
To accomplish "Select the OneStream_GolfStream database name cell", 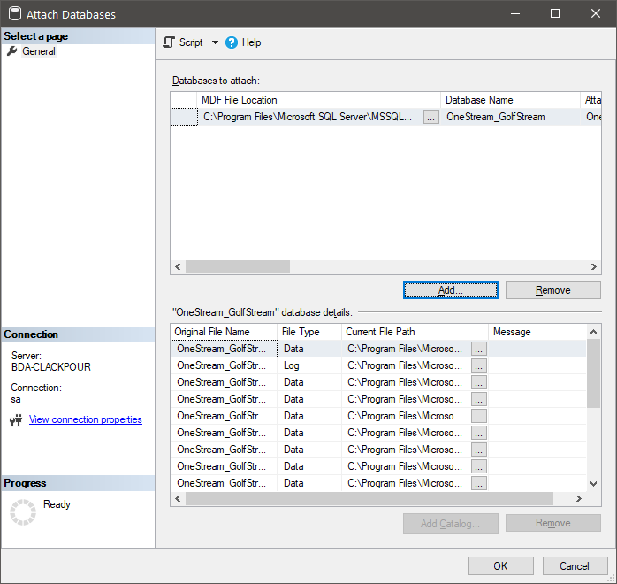I will click(510, 117).
